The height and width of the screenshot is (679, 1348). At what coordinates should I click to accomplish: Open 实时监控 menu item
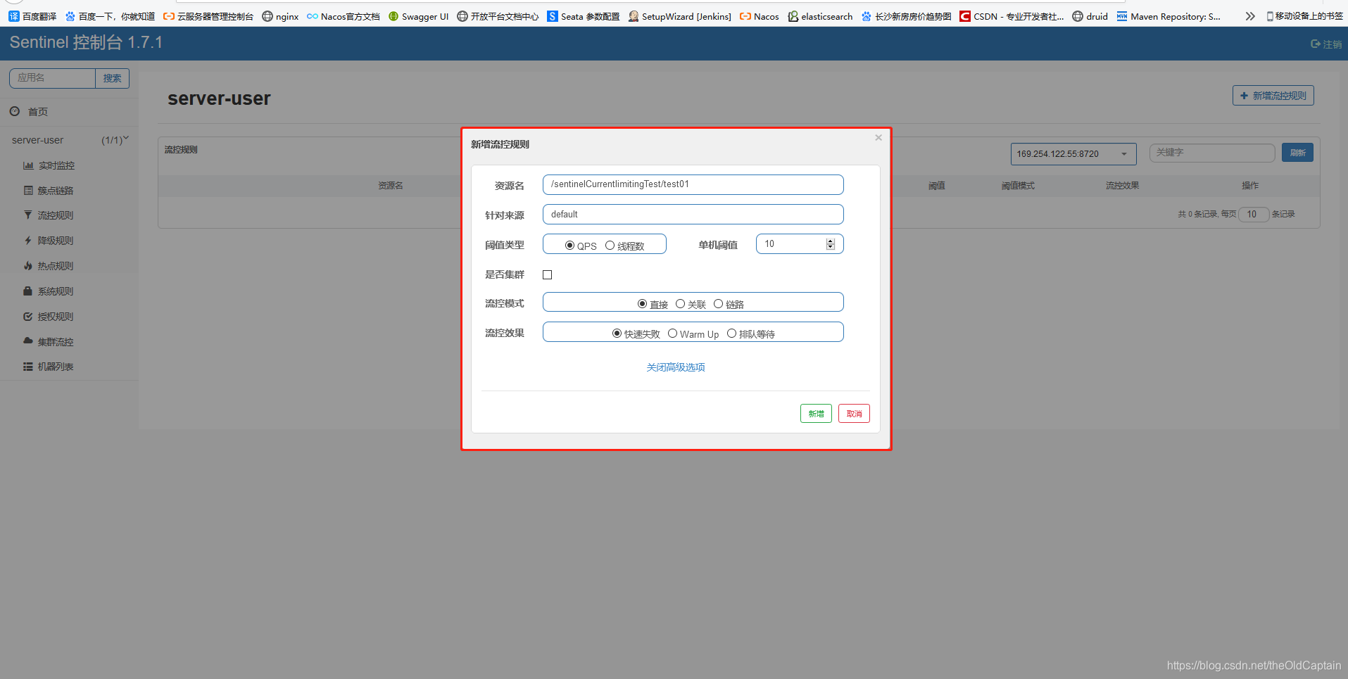(56, 165)
